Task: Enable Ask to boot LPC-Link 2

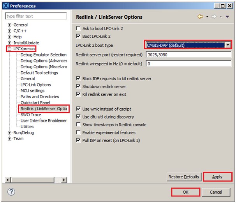Action: 78,28
